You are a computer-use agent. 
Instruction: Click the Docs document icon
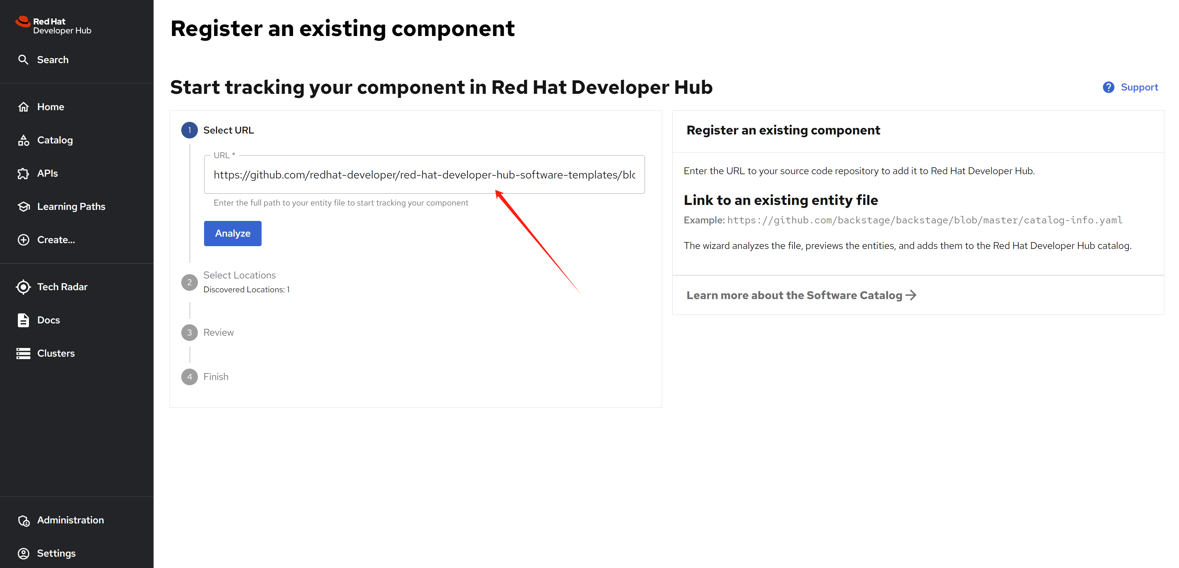pyautogui.click(x=23, y=320)
